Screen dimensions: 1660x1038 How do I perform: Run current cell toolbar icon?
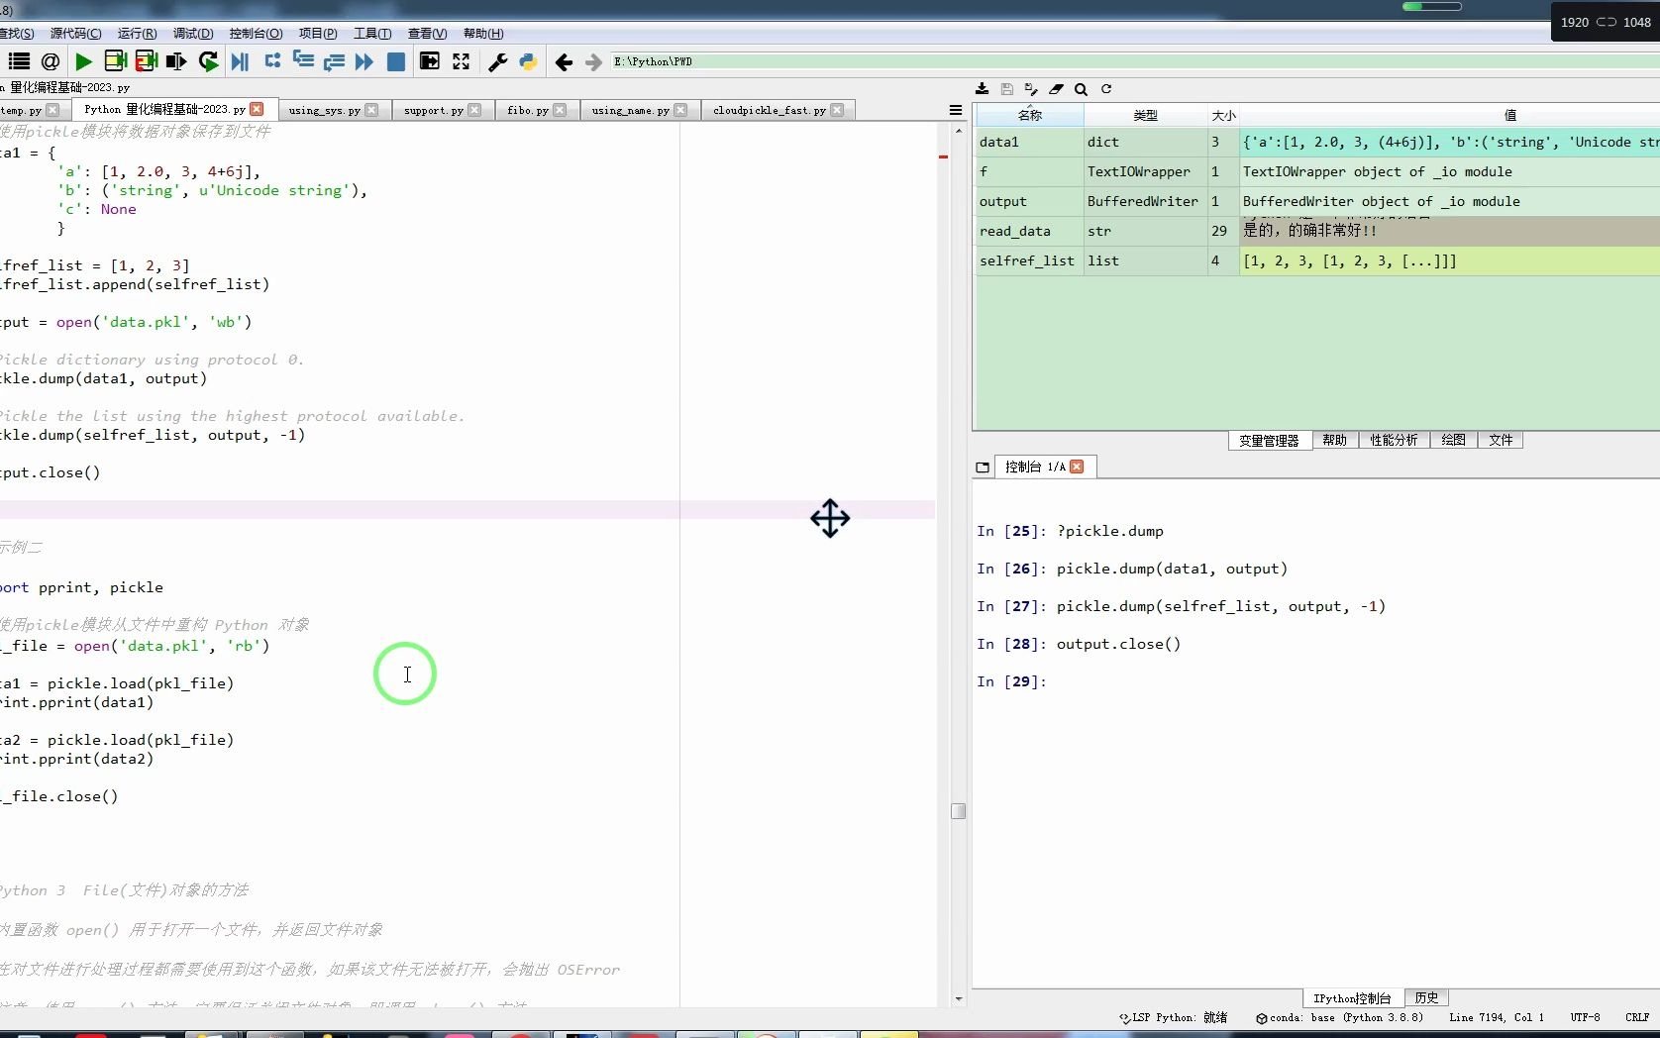[115, 61]
